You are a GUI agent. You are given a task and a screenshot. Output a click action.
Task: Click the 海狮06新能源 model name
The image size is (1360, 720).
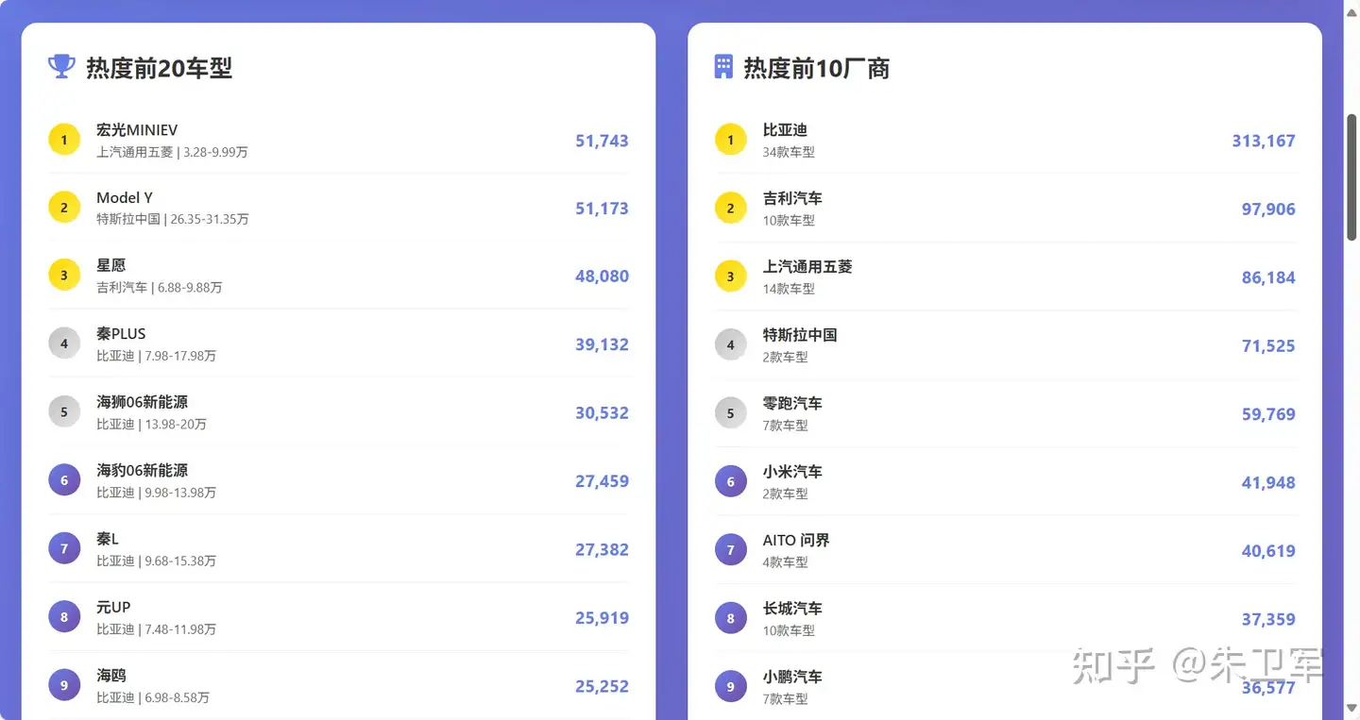click(x=142, y=403)
